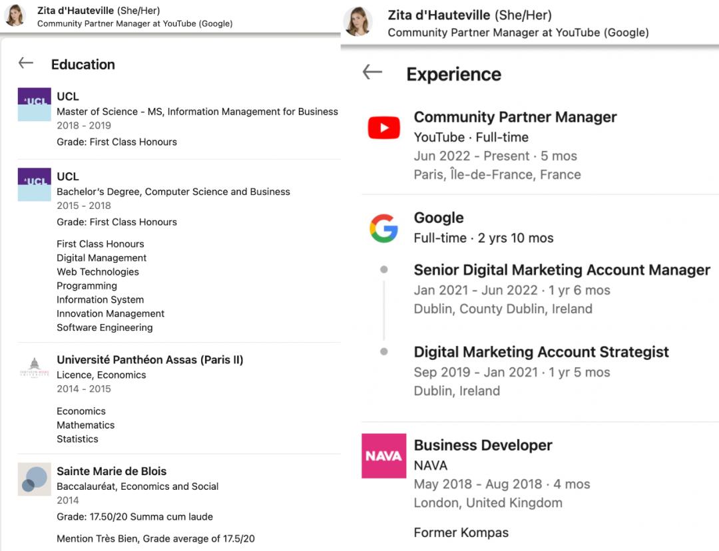Open the NAVA company logo
Image resolution: width=719 pixels, height=551 pixels.
[x=383, y=456]
